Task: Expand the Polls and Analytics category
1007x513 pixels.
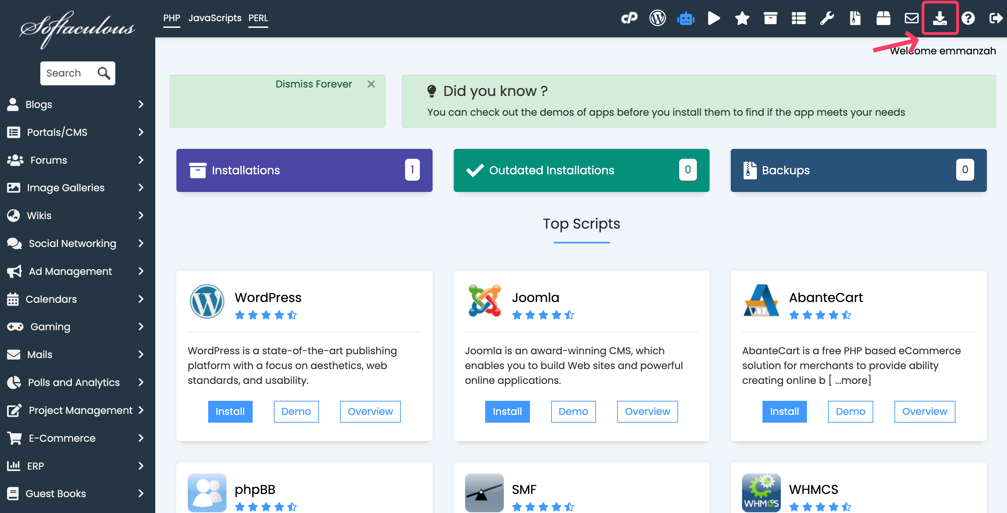Action: pos(77,382)
